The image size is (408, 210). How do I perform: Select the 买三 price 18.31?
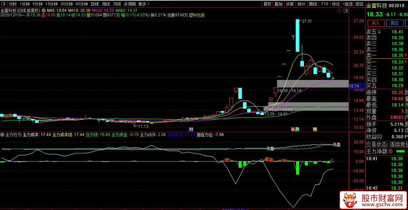(397, 74)
